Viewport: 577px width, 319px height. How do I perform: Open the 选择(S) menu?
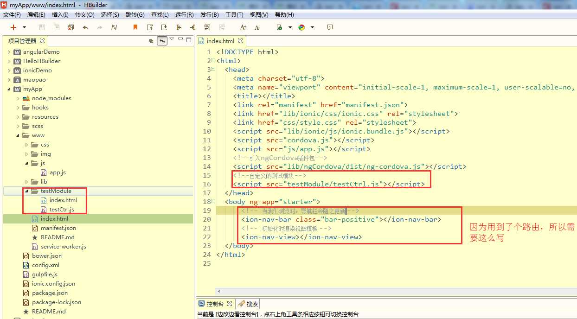pos(110,15)
